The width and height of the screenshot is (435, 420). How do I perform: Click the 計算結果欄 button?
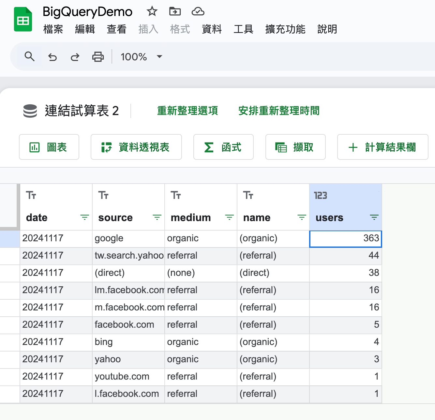(382, 147)
